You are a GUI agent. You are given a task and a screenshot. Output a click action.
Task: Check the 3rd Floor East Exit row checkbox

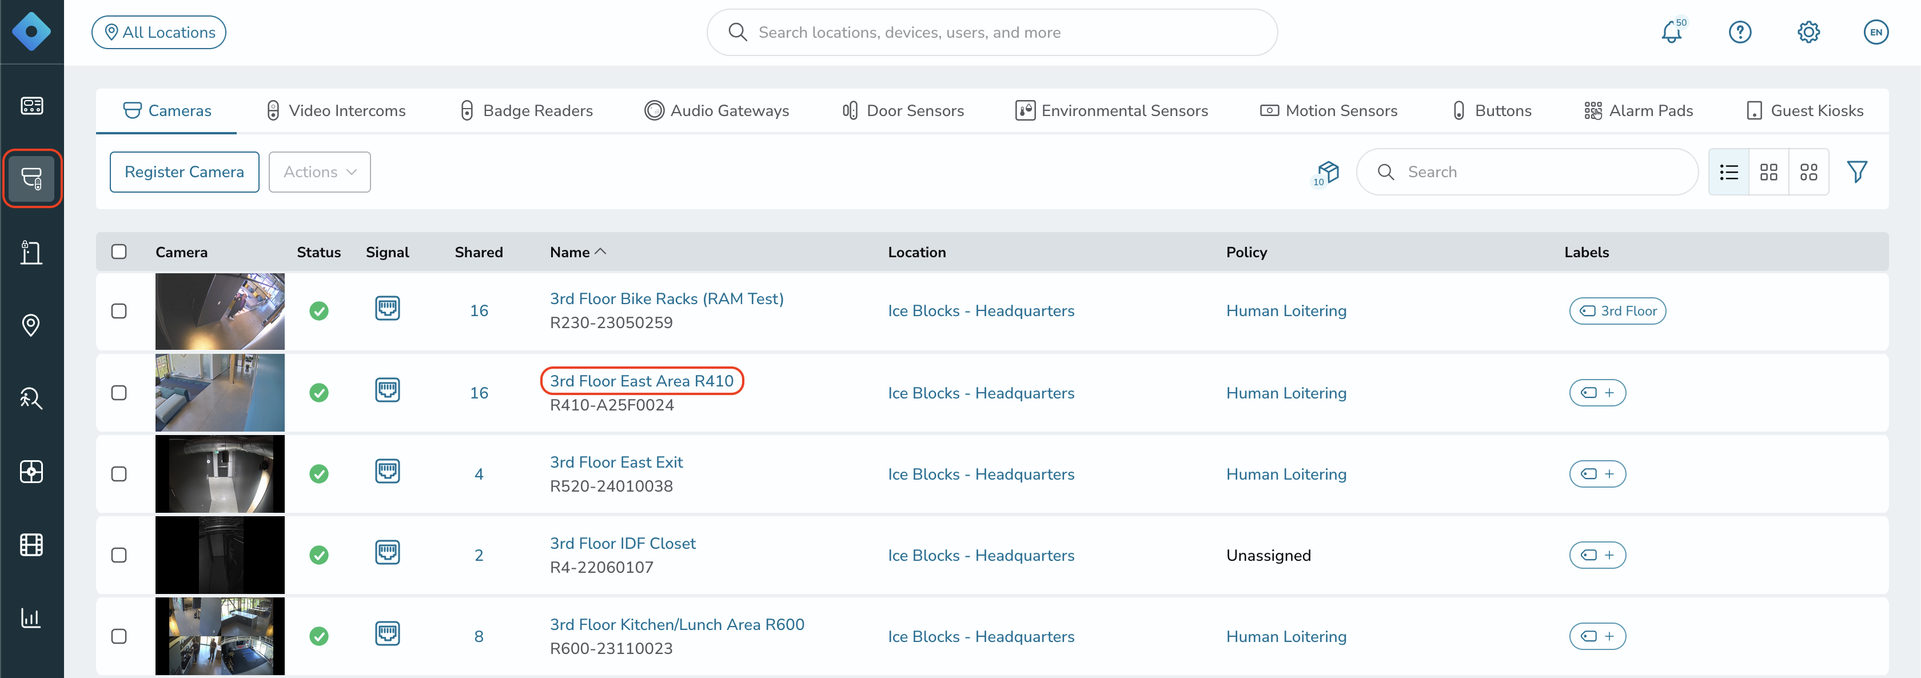pyautogui.click(x=119, y=474)
